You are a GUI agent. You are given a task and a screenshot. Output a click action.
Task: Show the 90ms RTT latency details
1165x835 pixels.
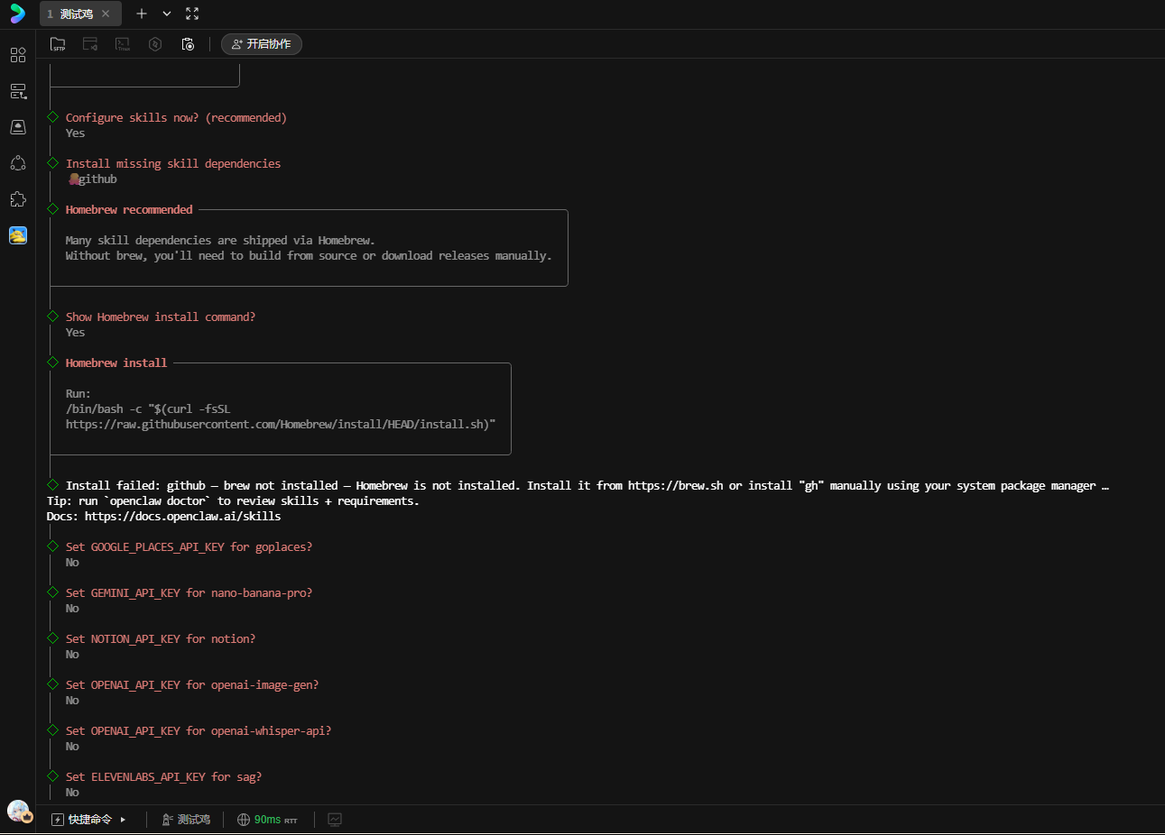pos(267,820)
